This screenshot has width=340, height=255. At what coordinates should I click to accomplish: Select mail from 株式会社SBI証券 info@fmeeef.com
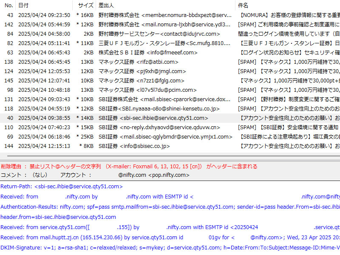tap(170, 52)
